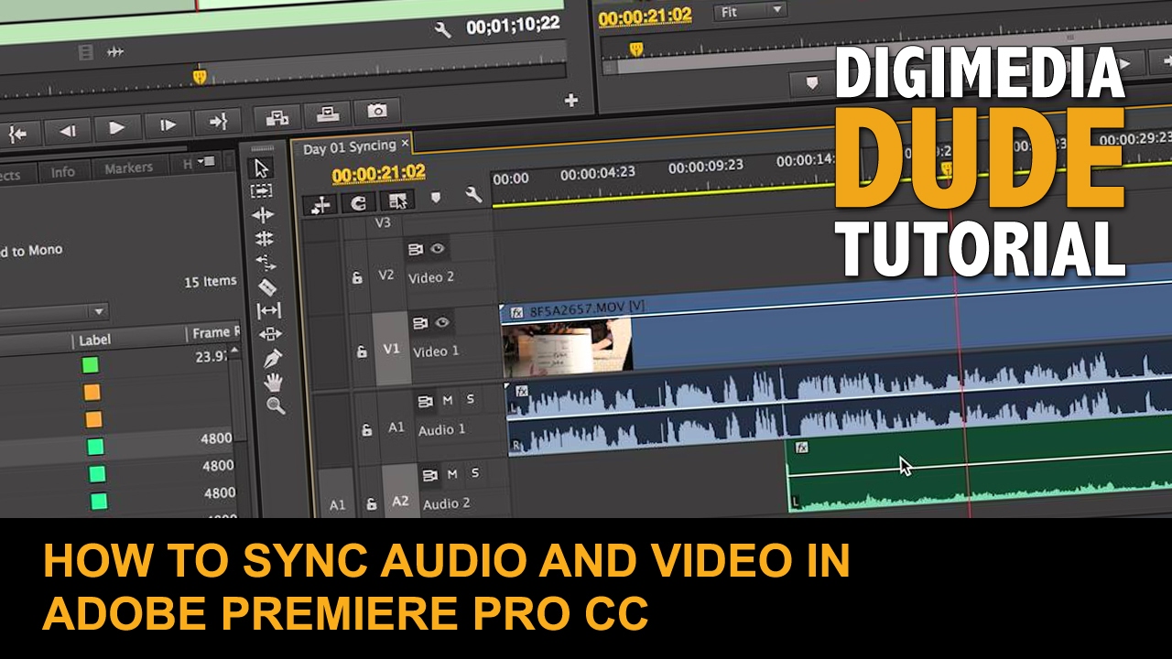Image resolution: width=1172 pixels, height=659 pixels.
Task: Switch to the Info tab
Action: tap(63, 172)
